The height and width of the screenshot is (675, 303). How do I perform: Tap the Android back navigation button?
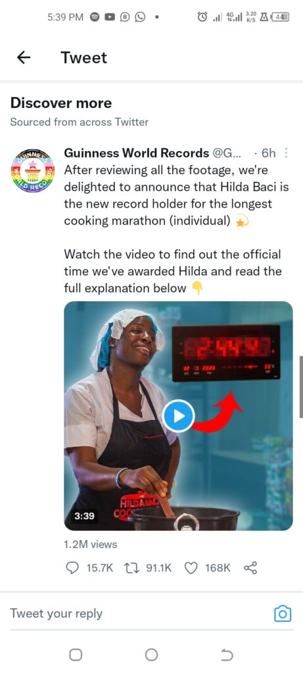(x=227, y=655)
